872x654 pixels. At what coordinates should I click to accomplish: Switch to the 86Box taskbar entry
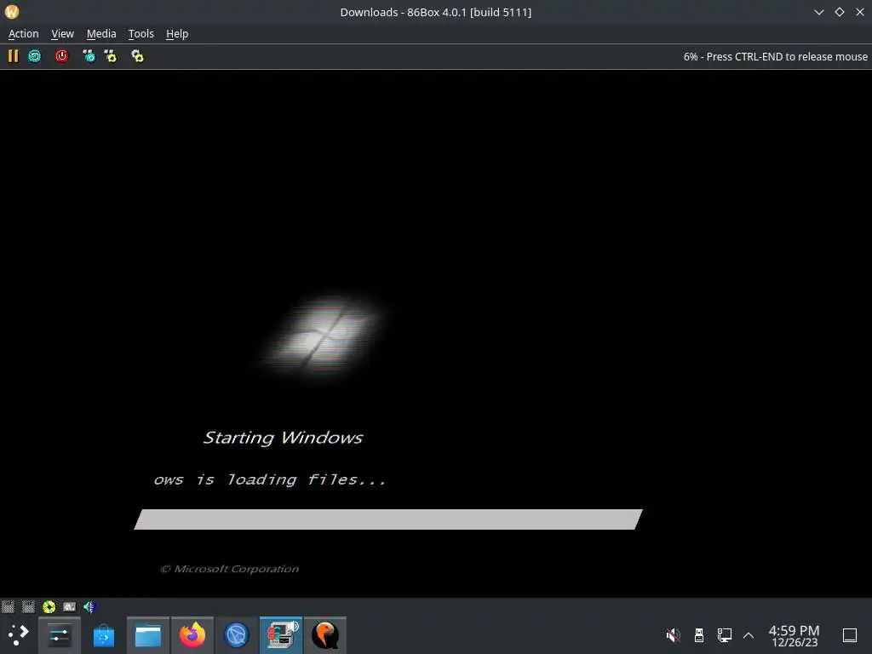tap(281, 635)
